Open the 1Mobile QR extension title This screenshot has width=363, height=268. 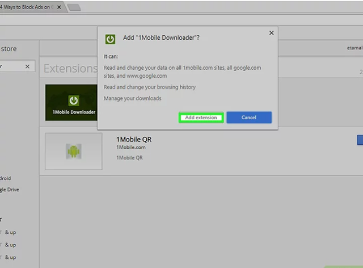click(x=134, y=139)
